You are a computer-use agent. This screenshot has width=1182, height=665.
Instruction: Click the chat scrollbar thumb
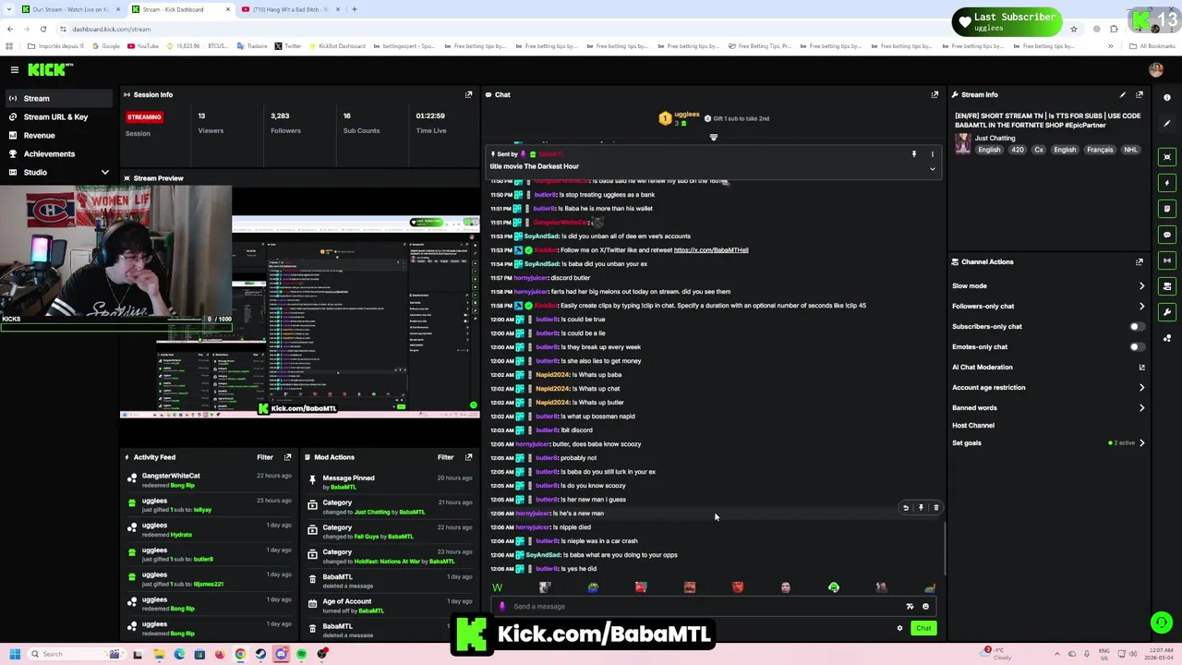point(945,549)
